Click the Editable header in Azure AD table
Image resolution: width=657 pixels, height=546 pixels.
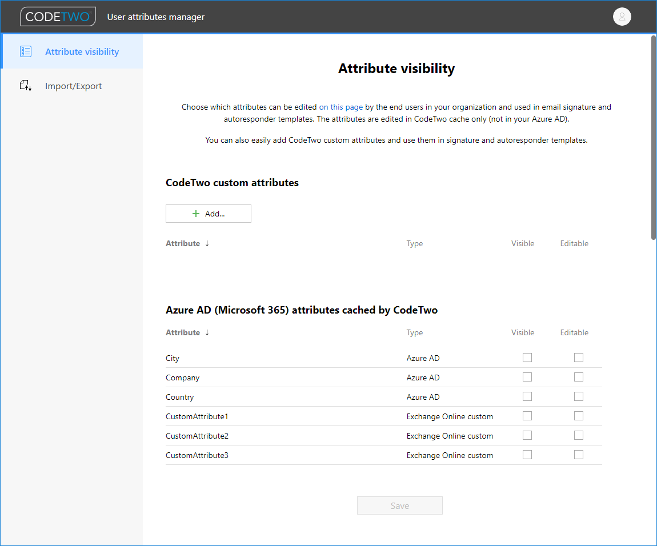click(574, 332)
